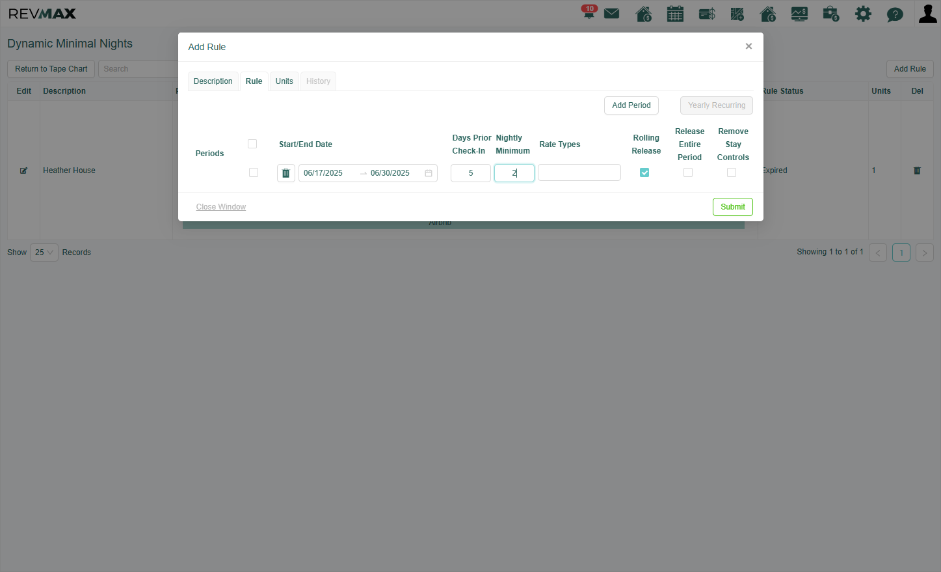Click the Close Window link
The image size is (941, 572).
click(x=221, y=207)
